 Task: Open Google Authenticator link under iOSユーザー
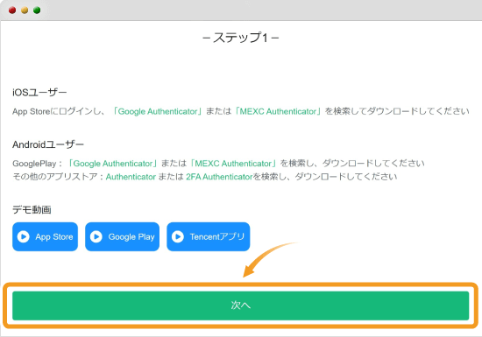[x=158, y=111]
